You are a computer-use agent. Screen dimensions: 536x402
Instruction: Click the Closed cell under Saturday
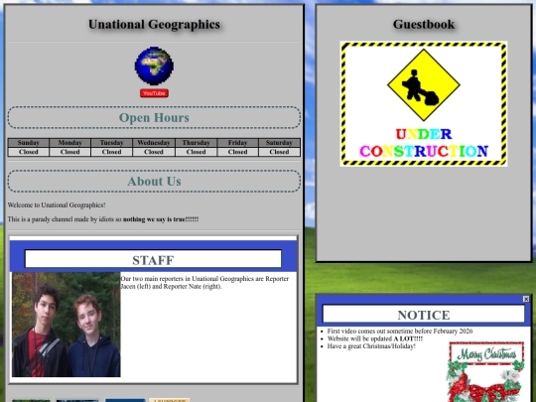[279, 152]
